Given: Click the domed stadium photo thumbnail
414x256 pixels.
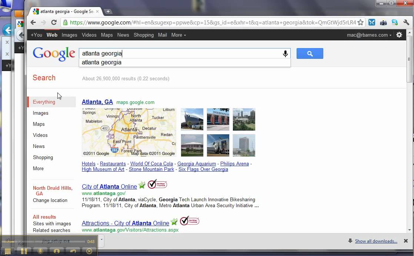Looking at the screenshot, I should click(192, 145).
